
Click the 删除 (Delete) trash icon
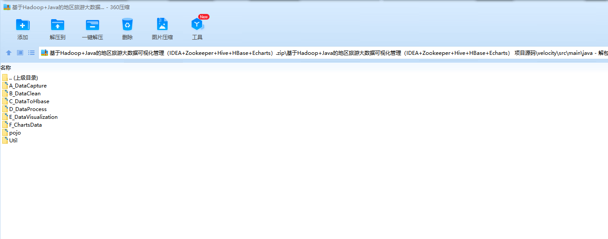point(127,24)
